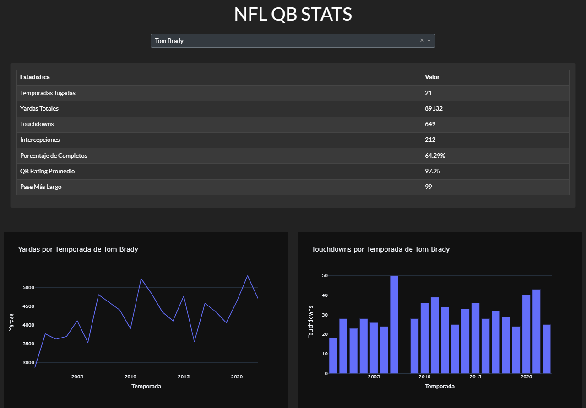Click the 2021 bar with 43 touchdowns
Screen dimensions: 586x408
[537, 331]
